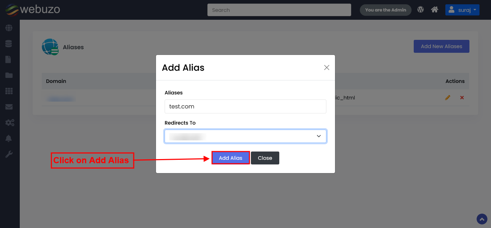Click the Aliases text field
Viewport: 491px width, 228px height.
coord(245,107)
